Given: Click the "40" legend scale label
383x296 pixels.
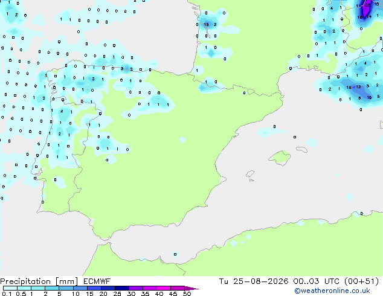Looking at the screenshot, I should coord(159,294).
